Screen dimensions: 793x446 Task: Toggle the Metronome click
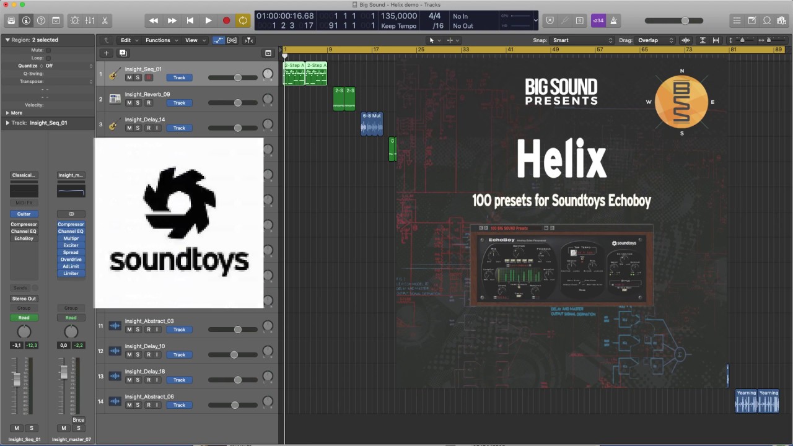coord(614,20)
